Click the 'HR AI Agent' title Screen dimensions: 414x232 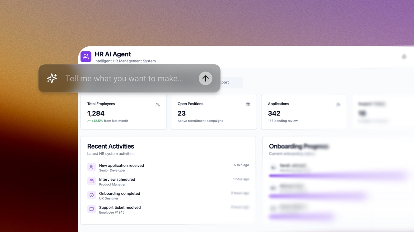(x=113, y=54)
